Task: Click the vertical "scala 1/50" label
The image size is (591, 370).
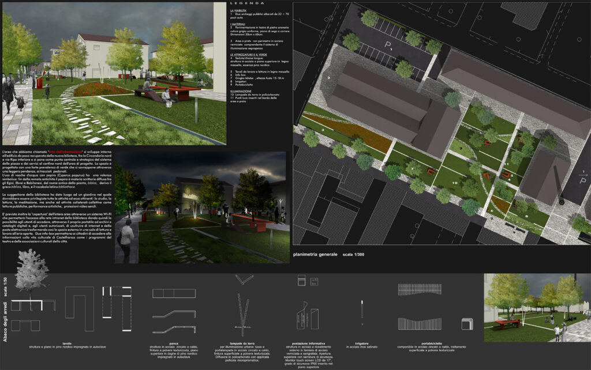Action: point(5,286)
